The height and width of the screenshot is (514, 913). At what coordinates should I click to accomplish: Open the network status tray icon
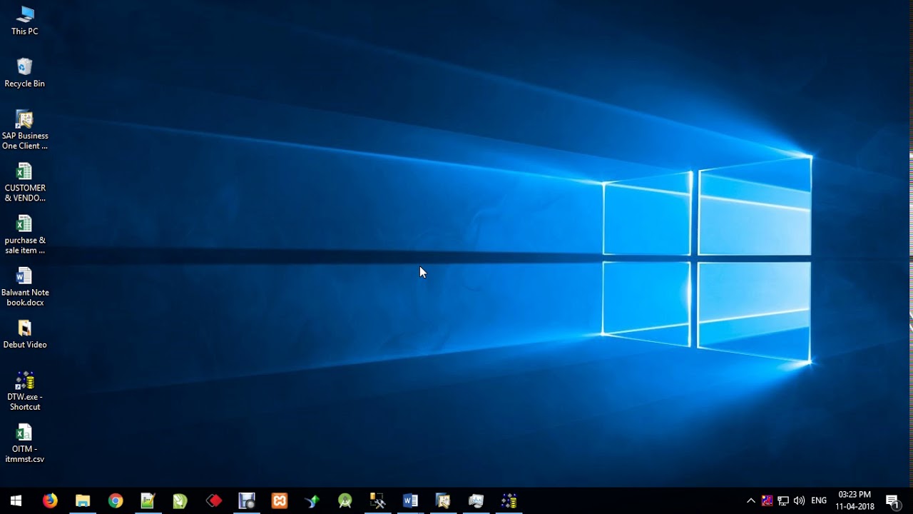(783, 500)
